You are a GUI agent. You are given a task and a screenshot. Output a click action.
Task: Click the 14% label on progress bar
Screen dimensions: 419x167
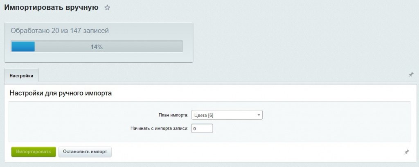coord(97,47)
